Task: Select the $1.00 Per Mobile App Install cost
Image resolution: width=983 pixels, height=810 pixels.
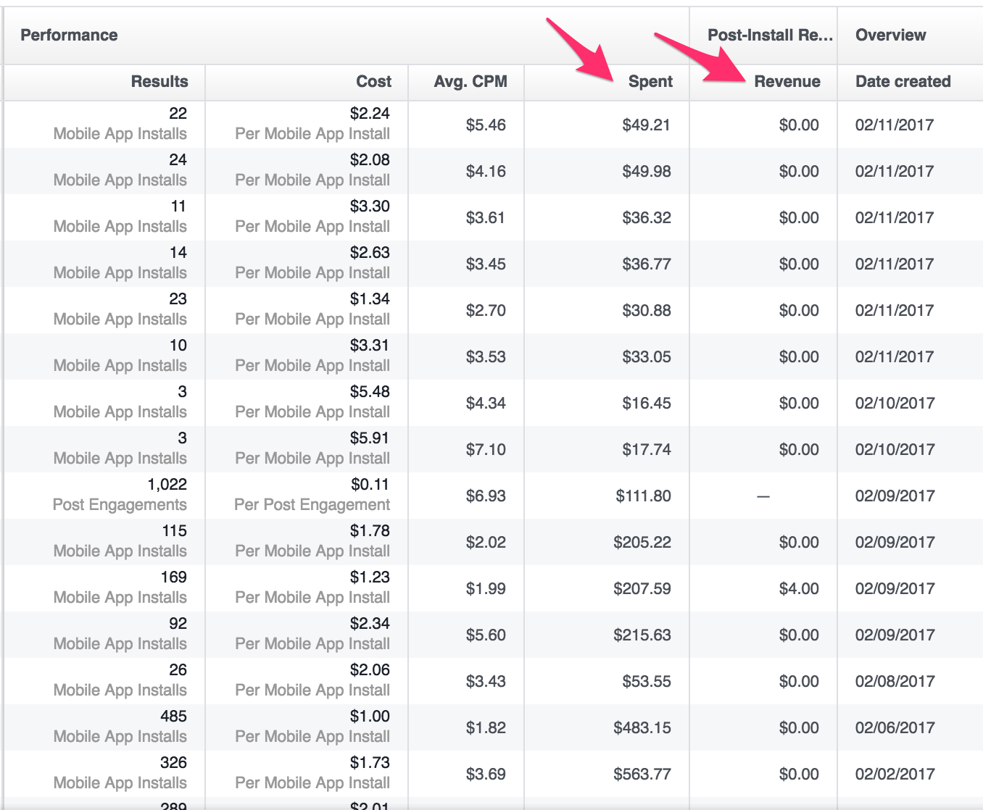Action: tap(312, 727)
